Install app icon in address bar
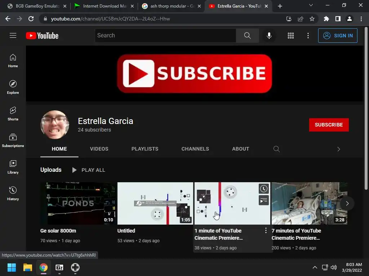Image resolution: width=369 pixels, height=276 pixels. pos(289,19)
